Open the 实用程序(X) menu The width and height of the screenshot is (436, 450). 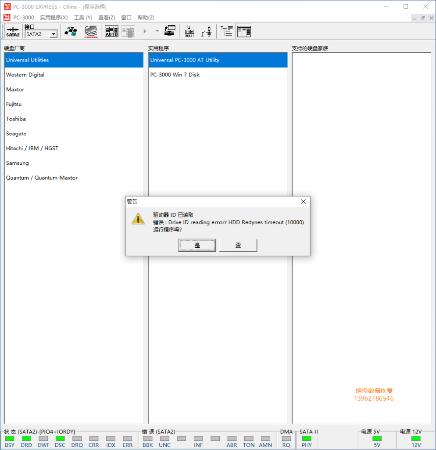(54, 18)
